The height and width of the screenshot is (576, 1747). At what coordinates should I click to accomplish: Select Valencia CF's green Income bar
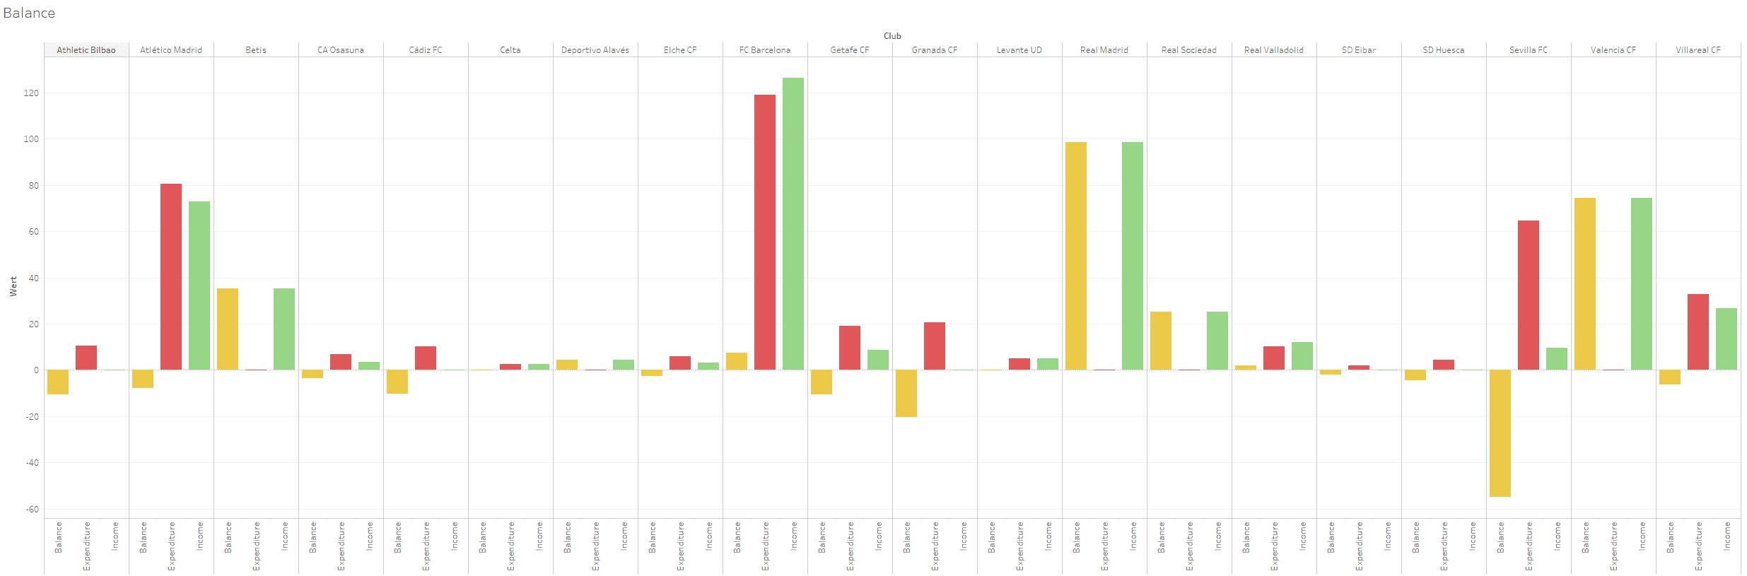pyautogui.click(x=1642, y=284)
